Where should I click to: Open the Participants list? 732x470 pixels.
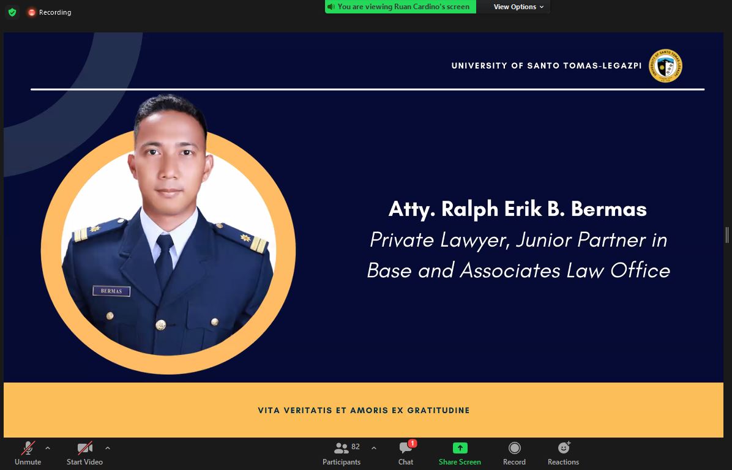coord(342,453)
